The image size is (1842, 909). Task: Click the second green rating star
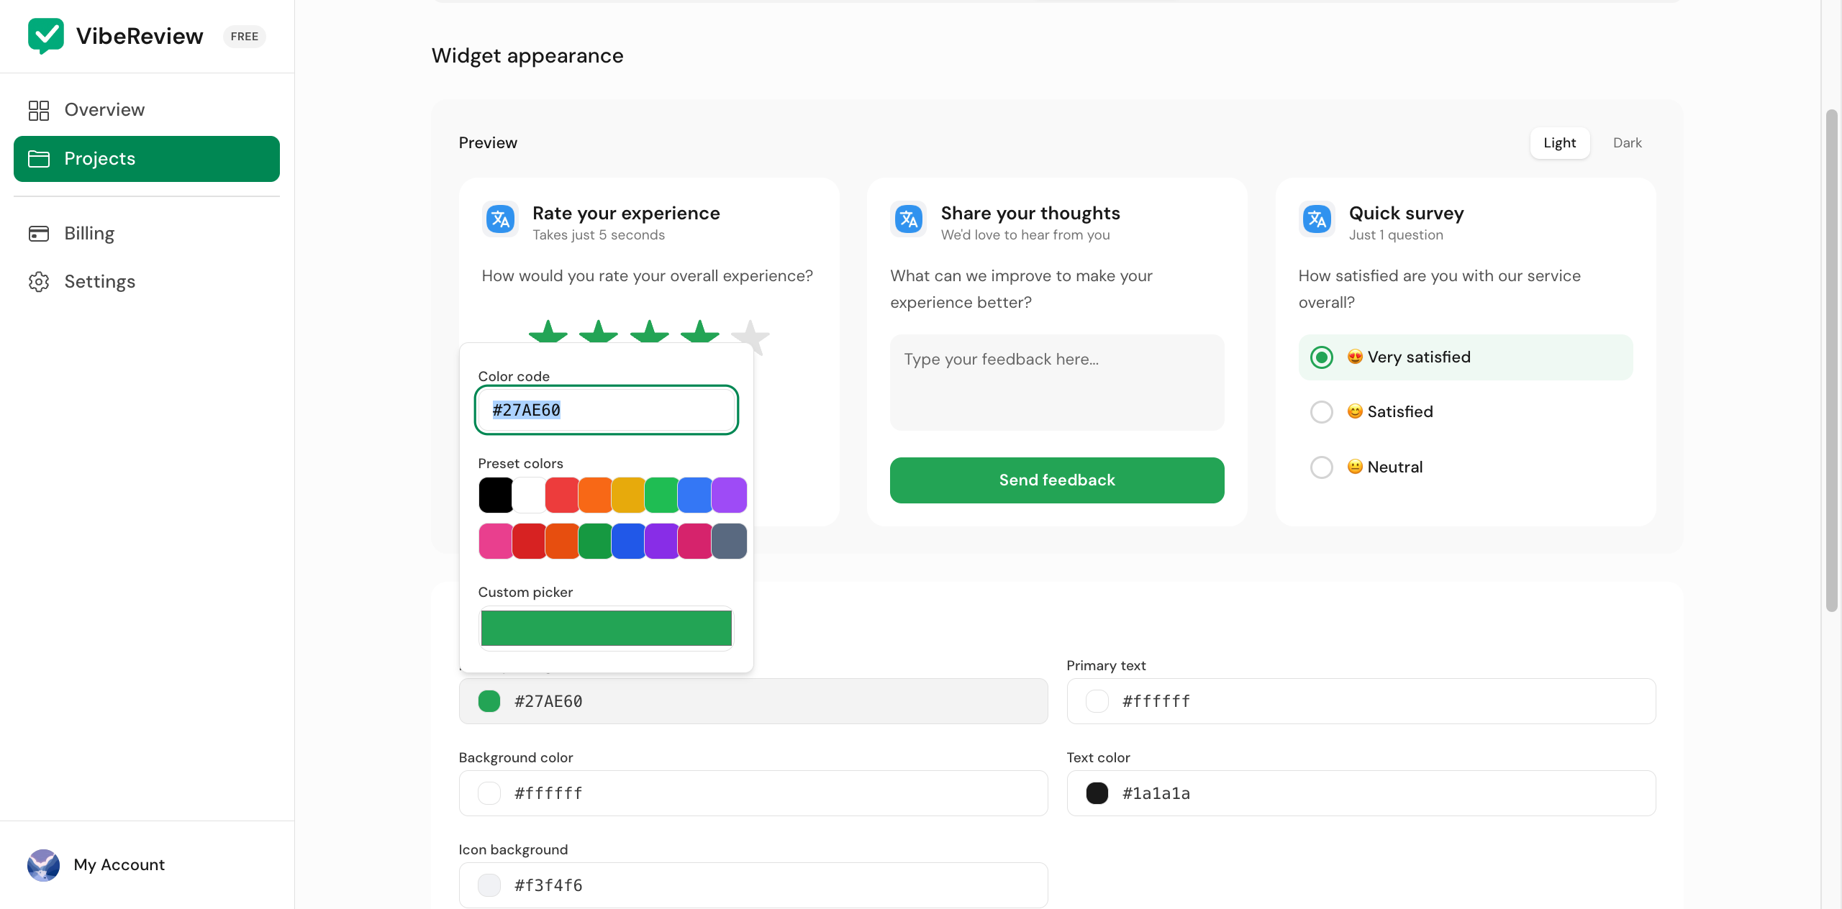599,332
